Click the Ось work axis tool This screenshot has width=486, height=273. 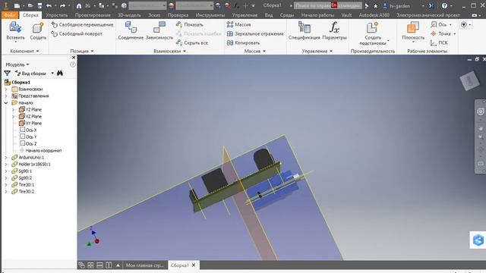tap(440, 24)
